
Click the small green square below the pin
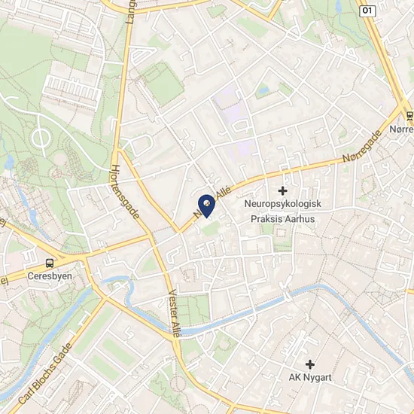(211, 229)
